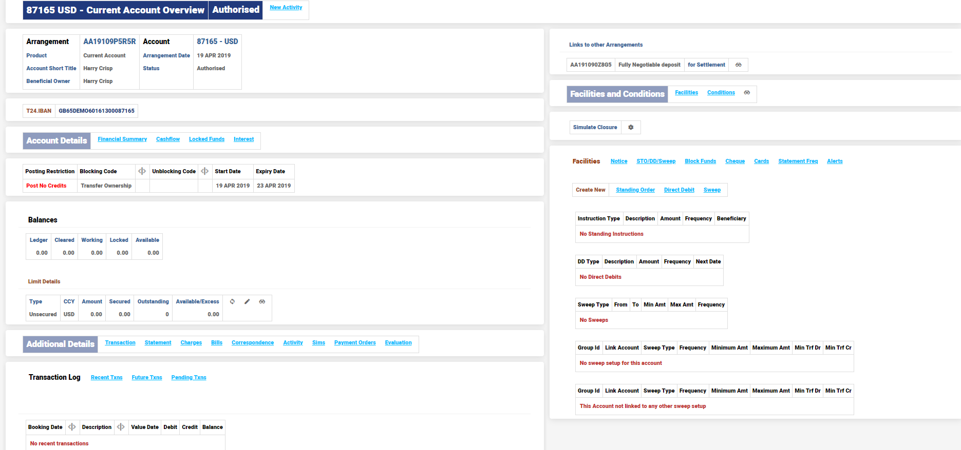Open the Cheque facility tab
Screen dimensions: 961x450
[735, 161]
